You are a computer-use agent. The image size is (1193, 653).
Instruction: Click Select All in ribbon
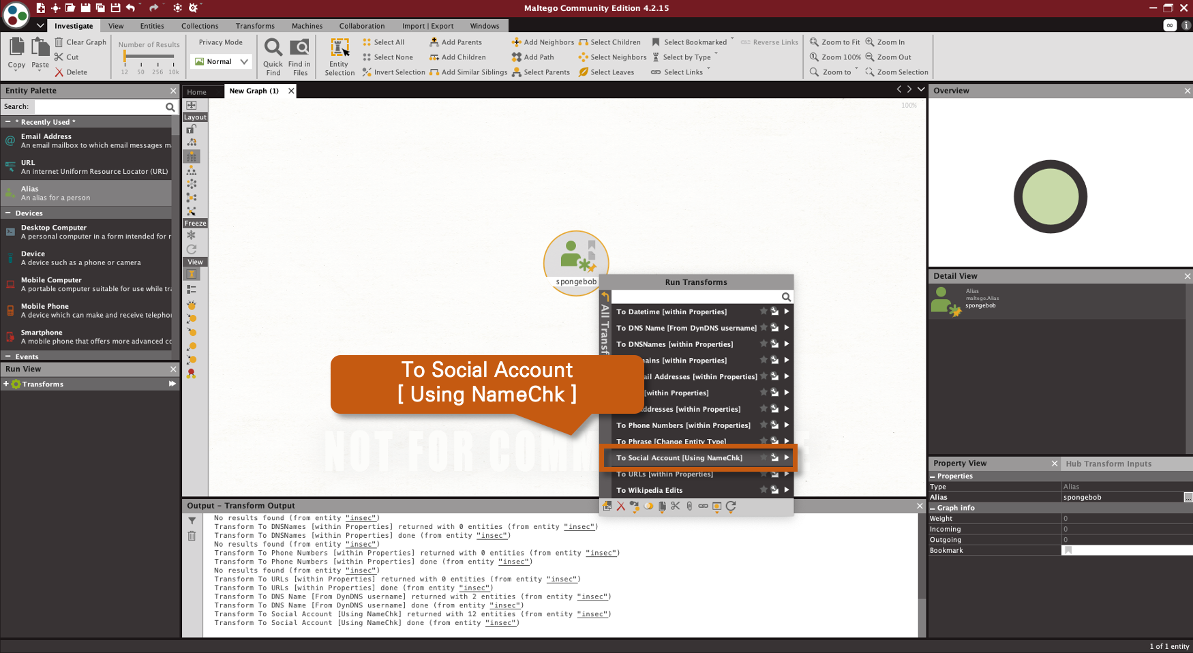383,42
